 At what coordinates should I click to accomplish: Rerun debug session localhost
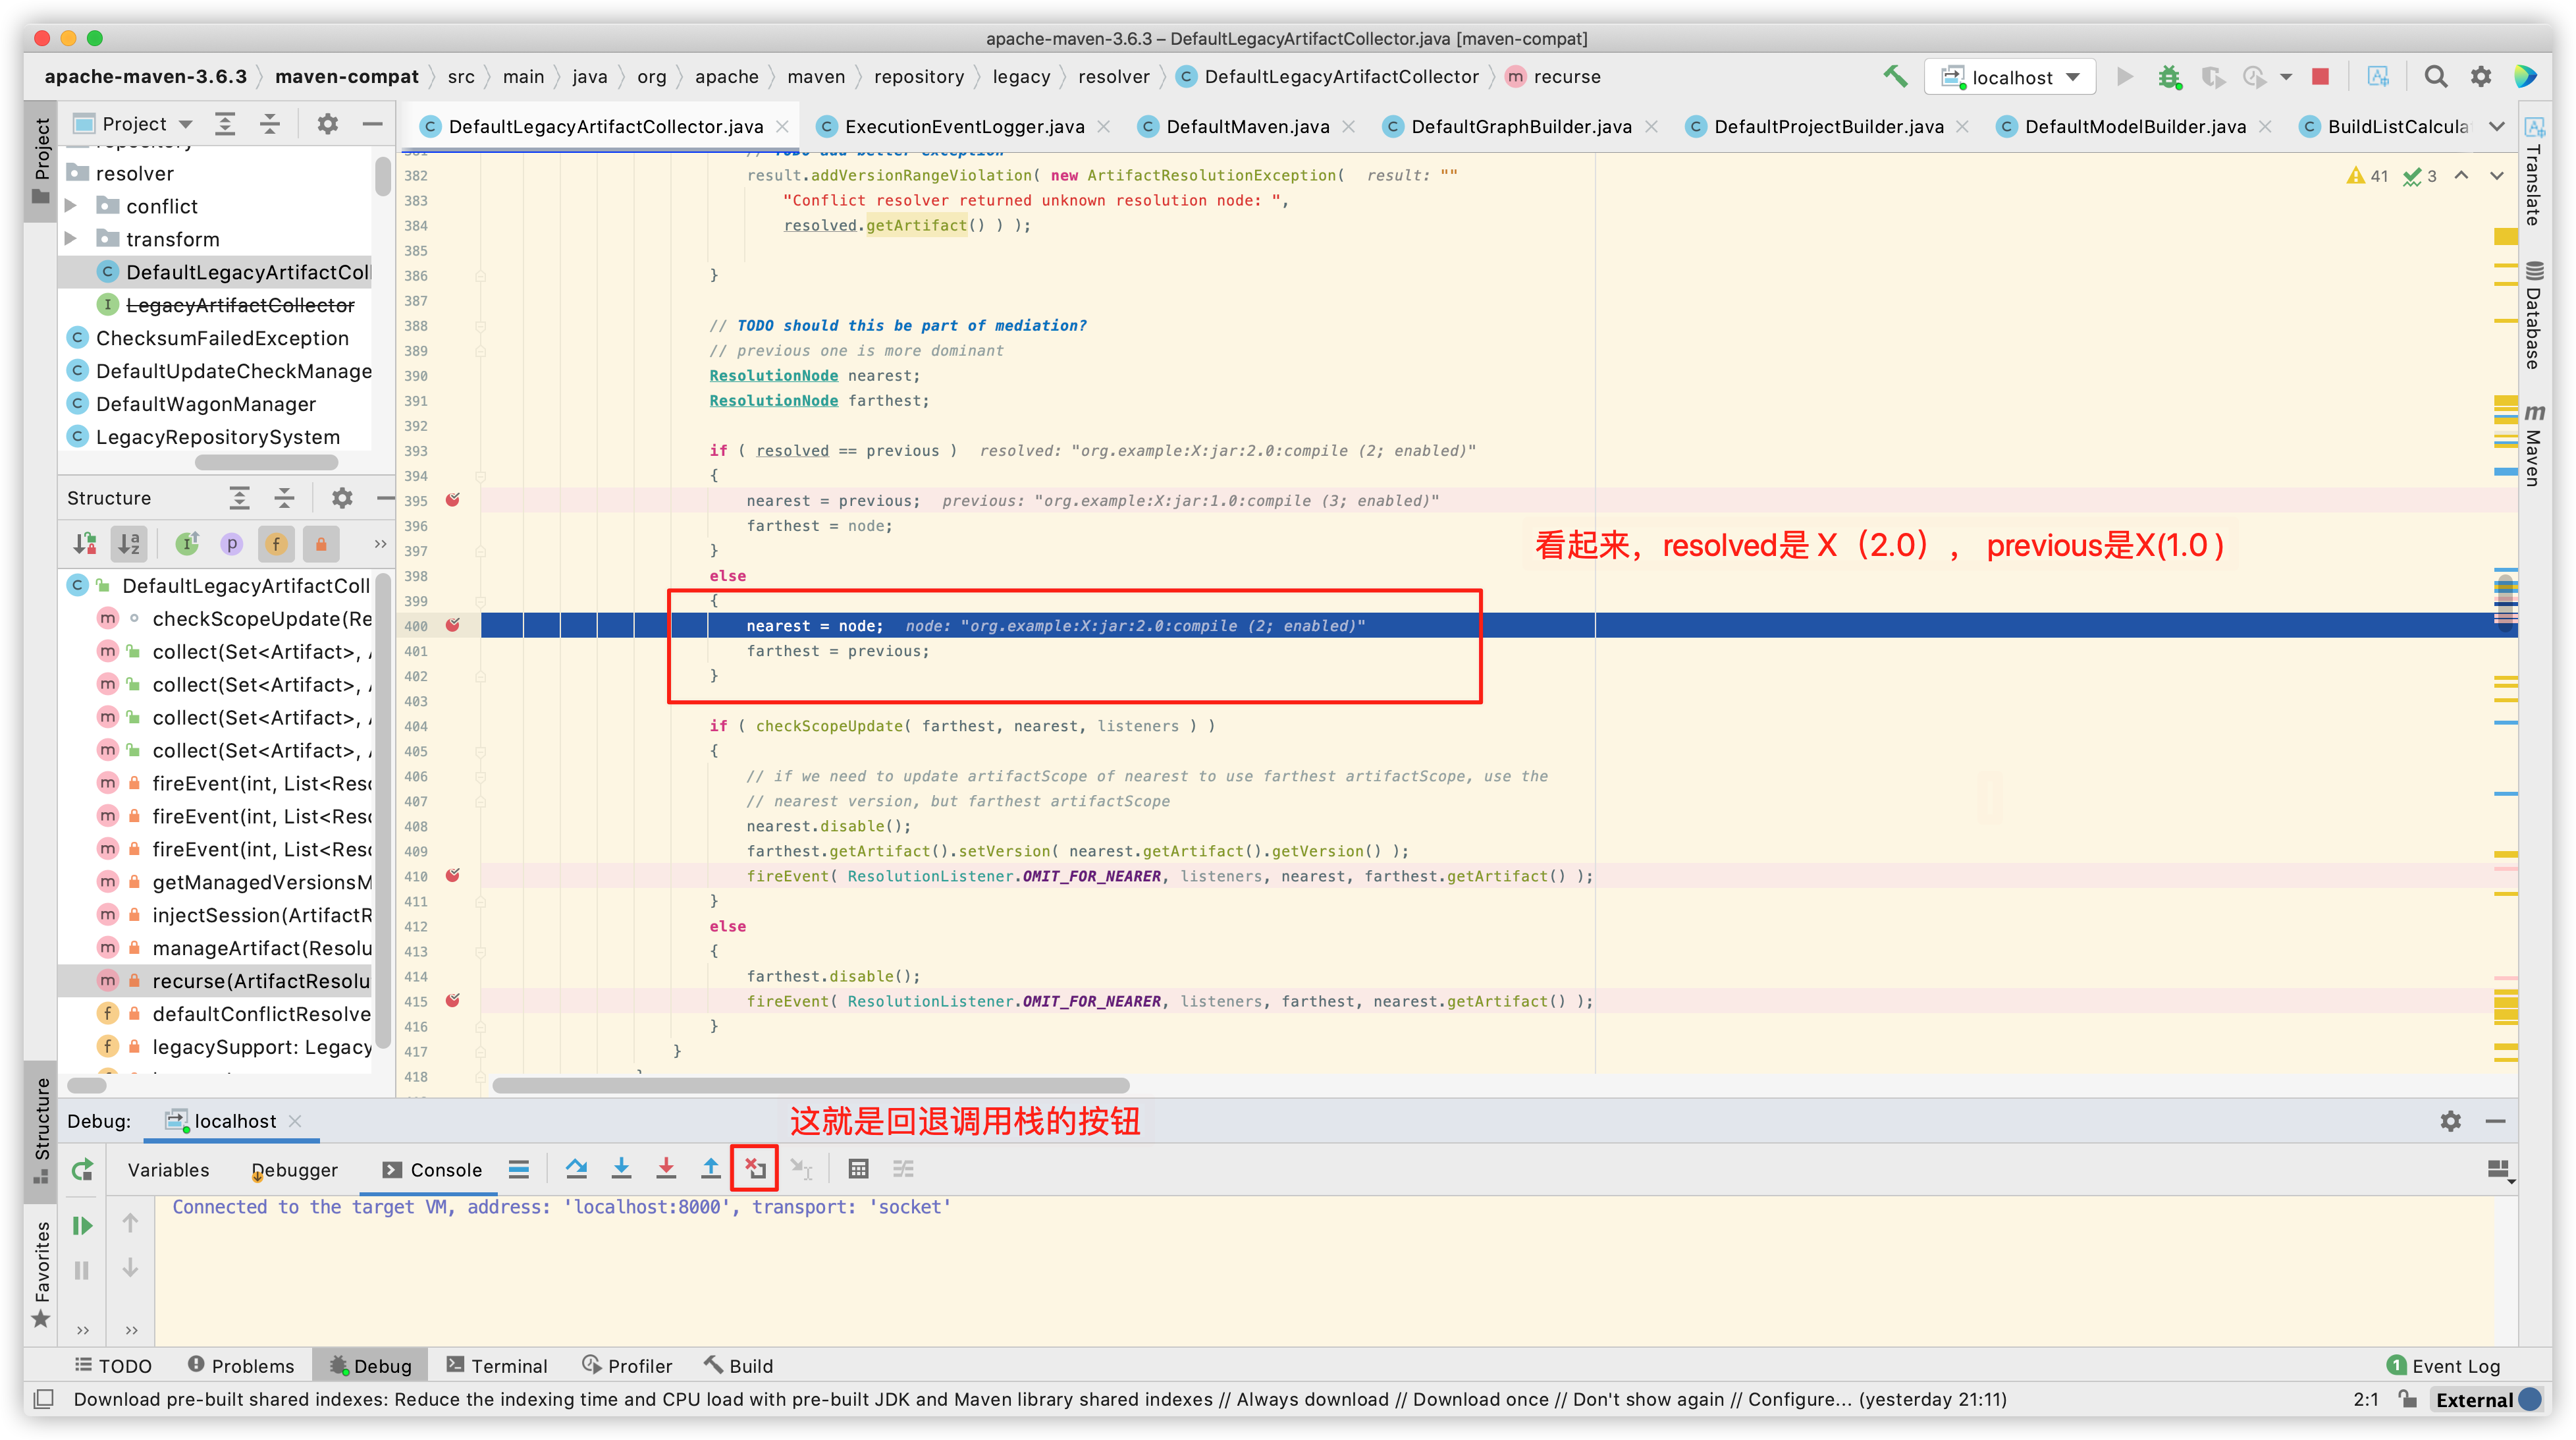coord(83,1169)
